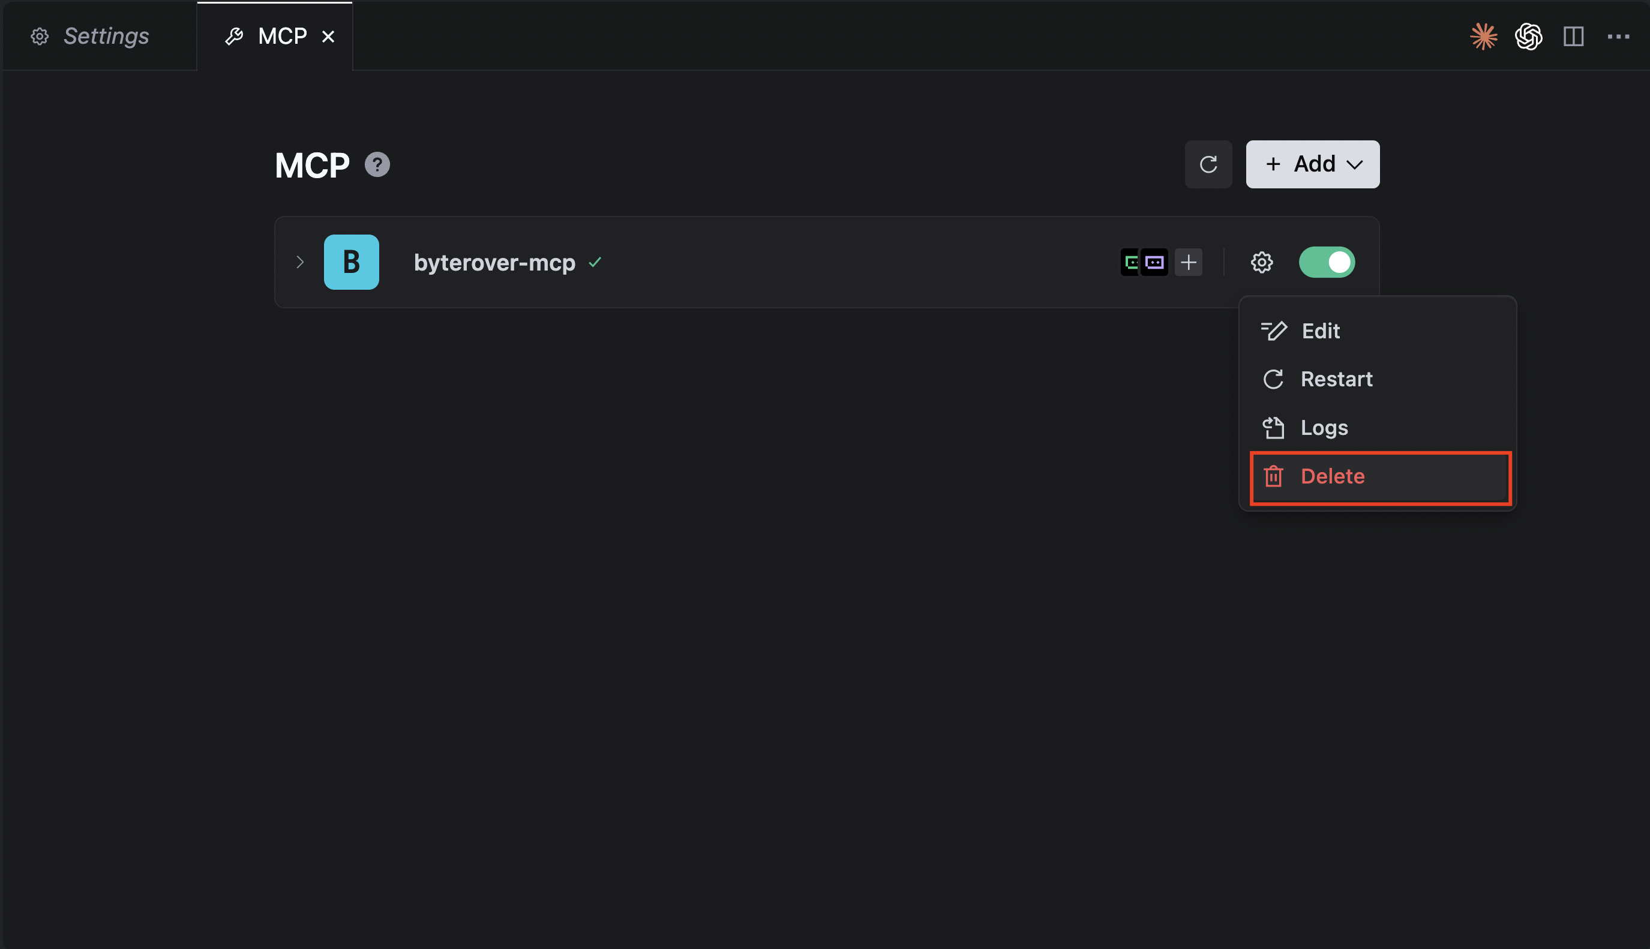Click the green client badge on byterover-mcp
This screenshot has height=949, width=1650.
[x=1130, y=262]
